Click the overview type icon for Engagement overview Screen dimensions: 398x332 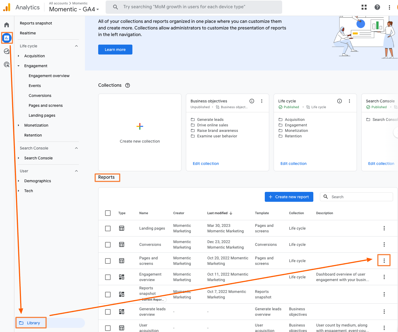[122, 277]
